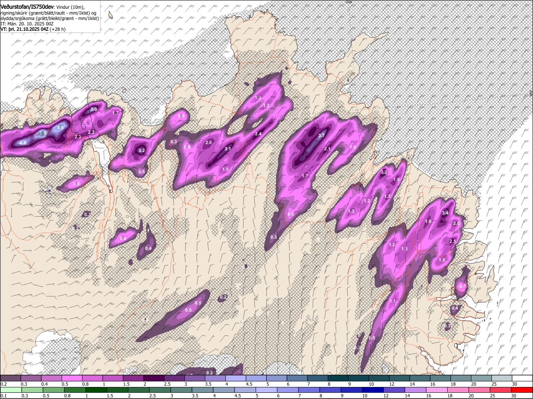Screen dimensions: 533x399
Task: Select the pale green 0.1 legend swatch
Action: (x=10, y=390)
